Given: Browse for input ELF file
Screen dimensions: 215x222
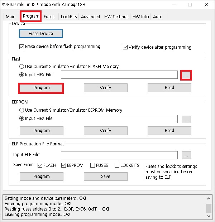Looking at the screenshot, I should [186, 155].
